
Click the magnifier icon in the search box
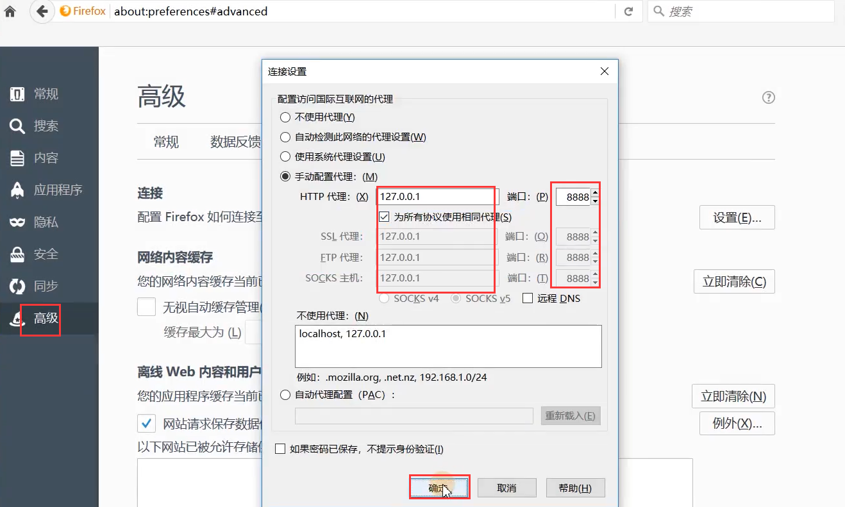[x=658, y=12]
